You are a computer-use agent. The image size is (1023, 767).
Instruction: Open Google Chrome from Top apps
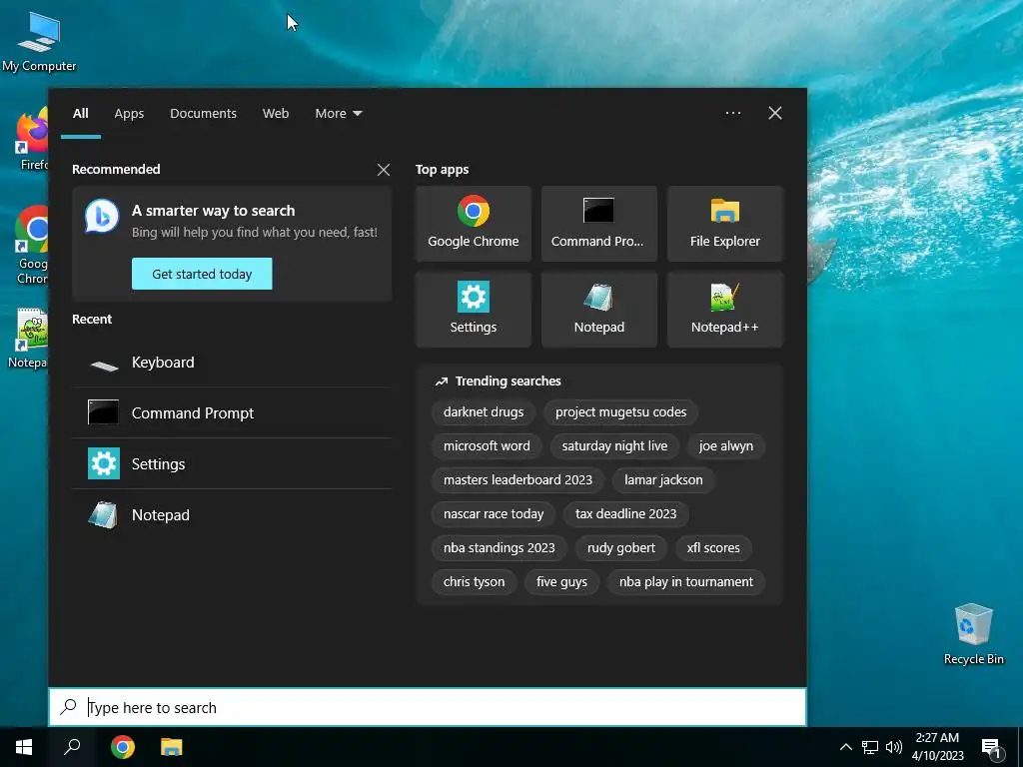coord(473,224)
